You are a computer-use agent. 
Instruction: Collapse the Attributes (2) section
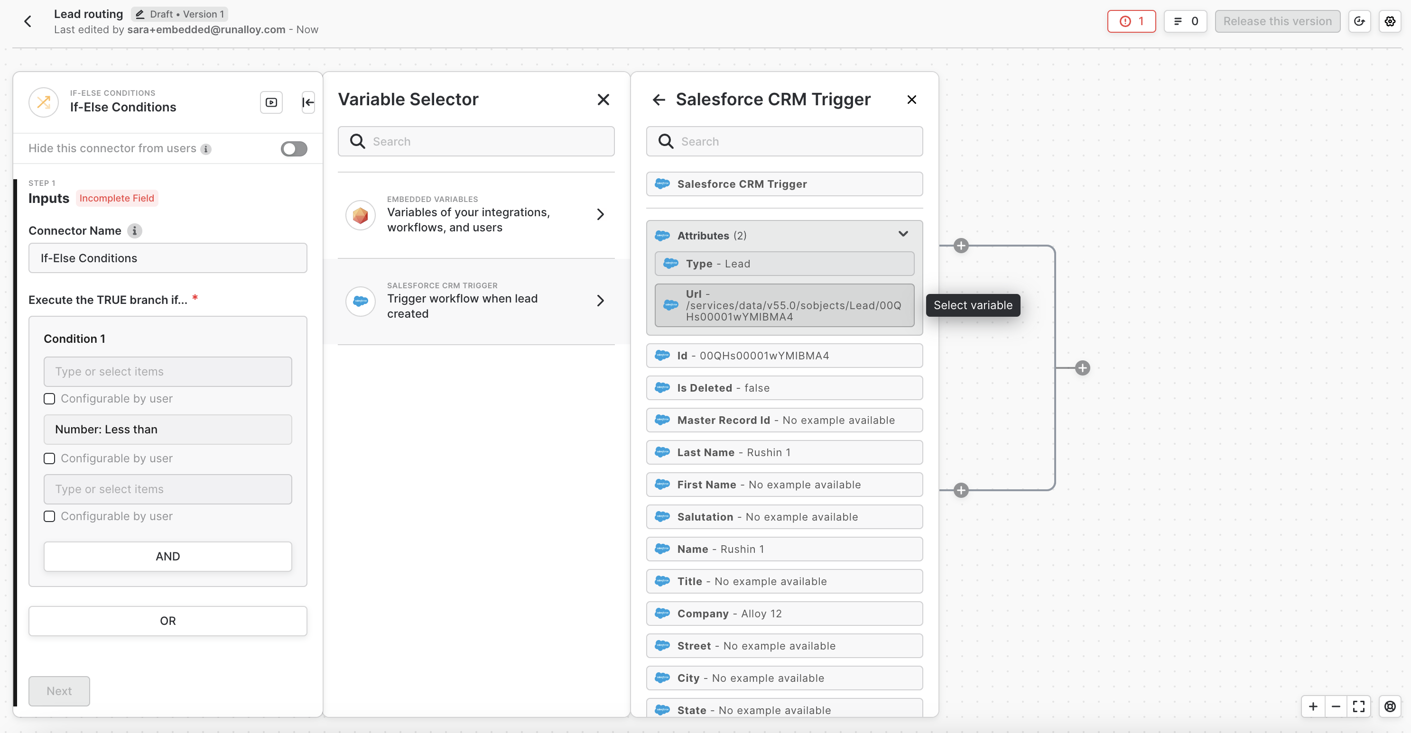click(903, 234)
